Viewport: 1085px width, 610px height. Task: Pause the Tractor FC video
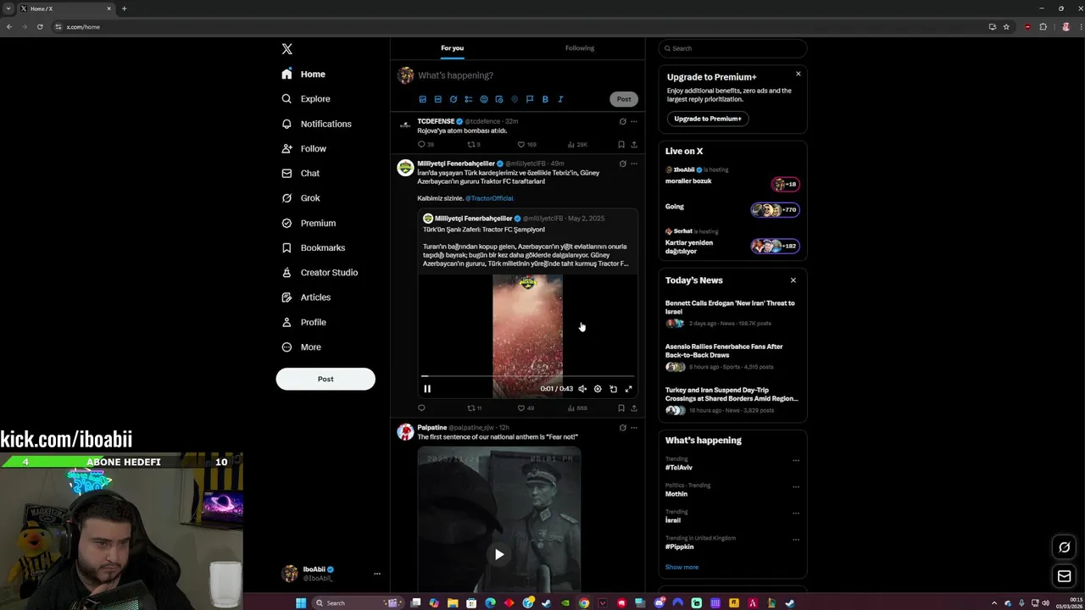427,389
